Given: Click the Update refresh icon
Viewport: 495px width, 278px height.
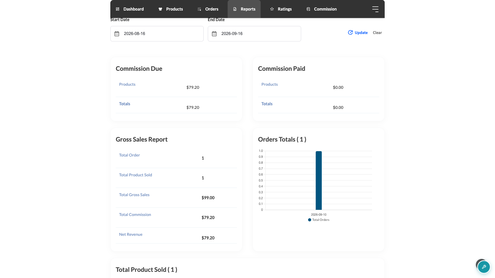Looking at the screenshot, I should pos(350,32).
